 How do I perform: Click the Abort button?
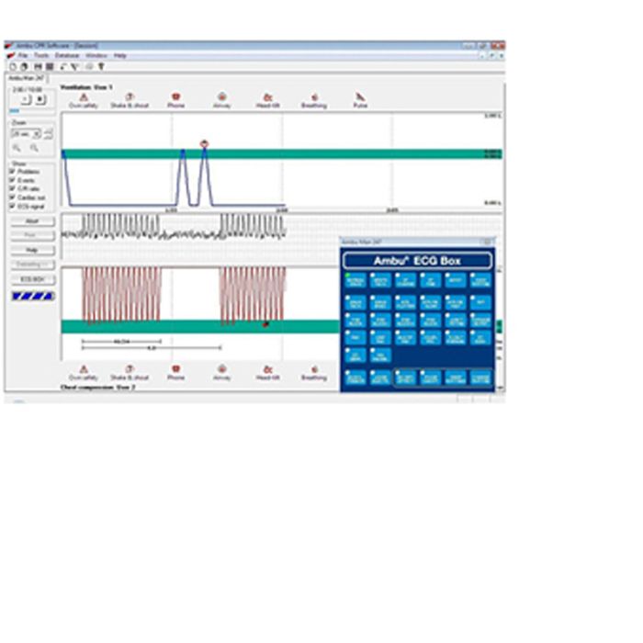[32, 221]
